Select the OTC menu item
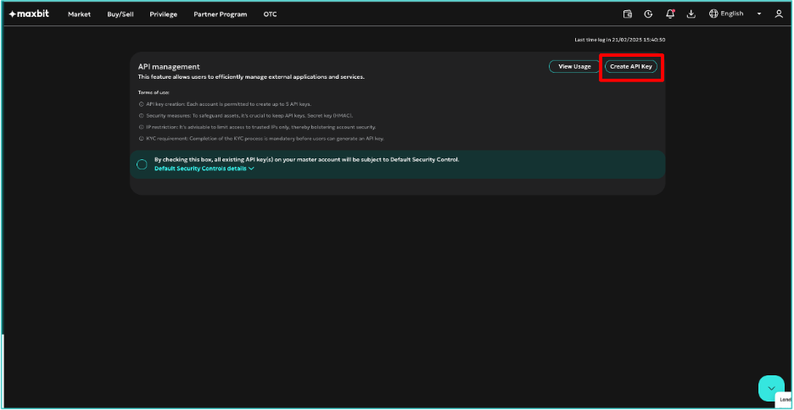This screenshot has height=410, width=794. pyautogui.click(x=270, y=14)
